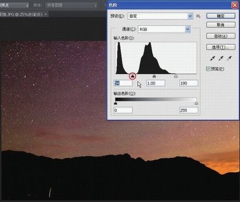Close the 原始.JPG document tab
Viewport: 240px width, 202px height.
[x=46, y=14]
